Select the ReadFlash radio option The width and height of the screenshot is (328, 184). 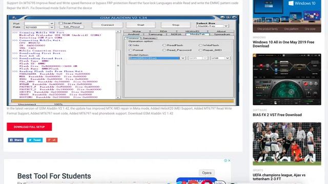coord(164,45)
